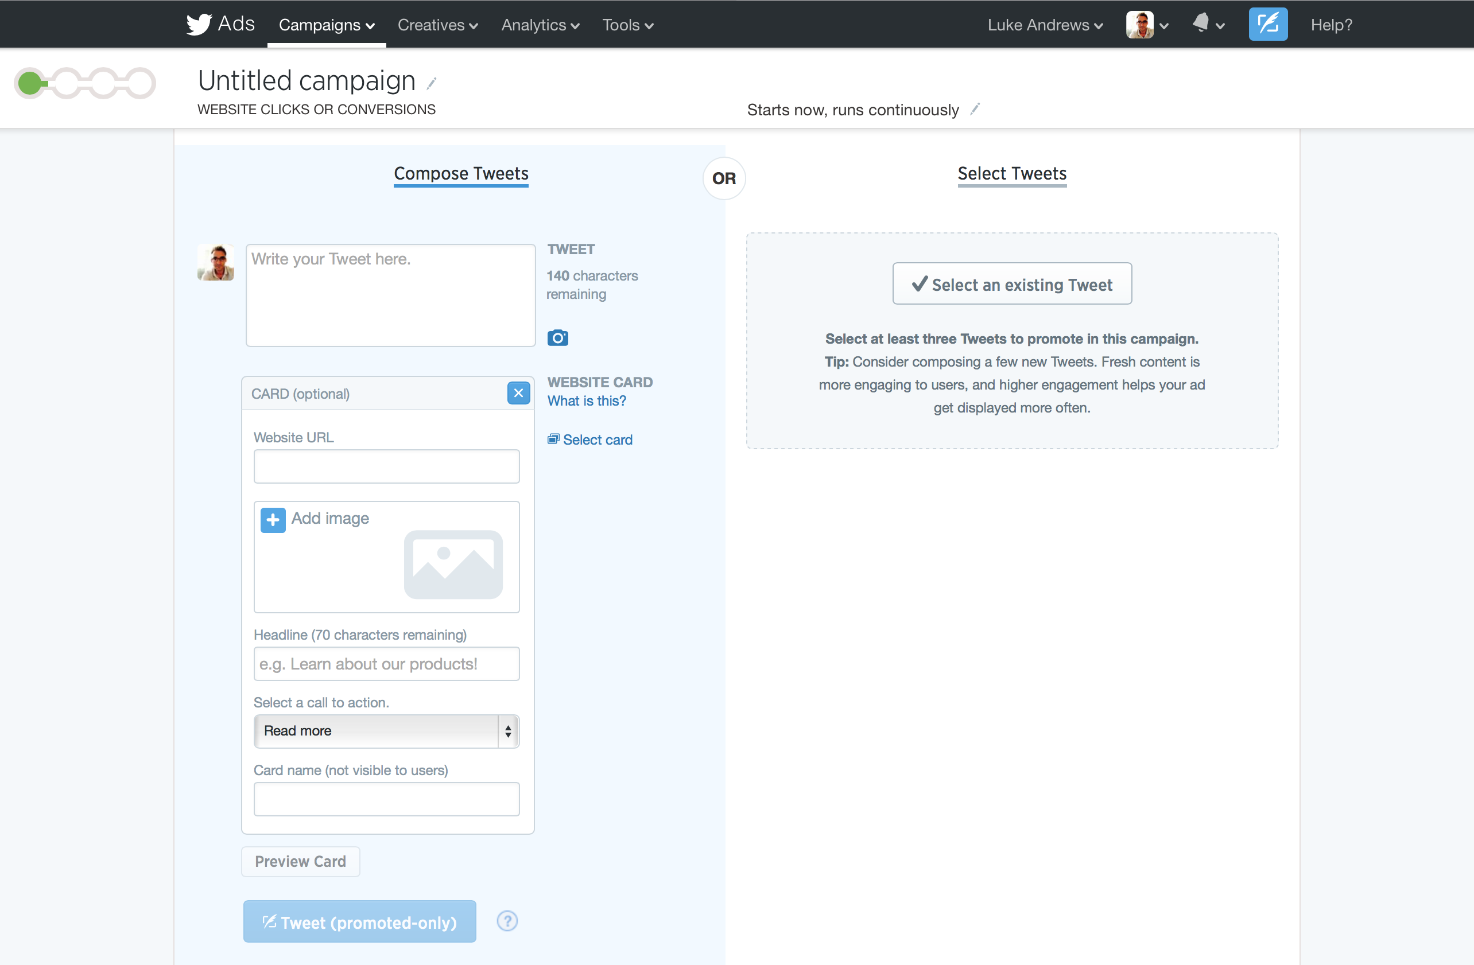Screen dimensions: 1474x965
Task: Click the blue compose Tweet icon button
Action: 1268,24
